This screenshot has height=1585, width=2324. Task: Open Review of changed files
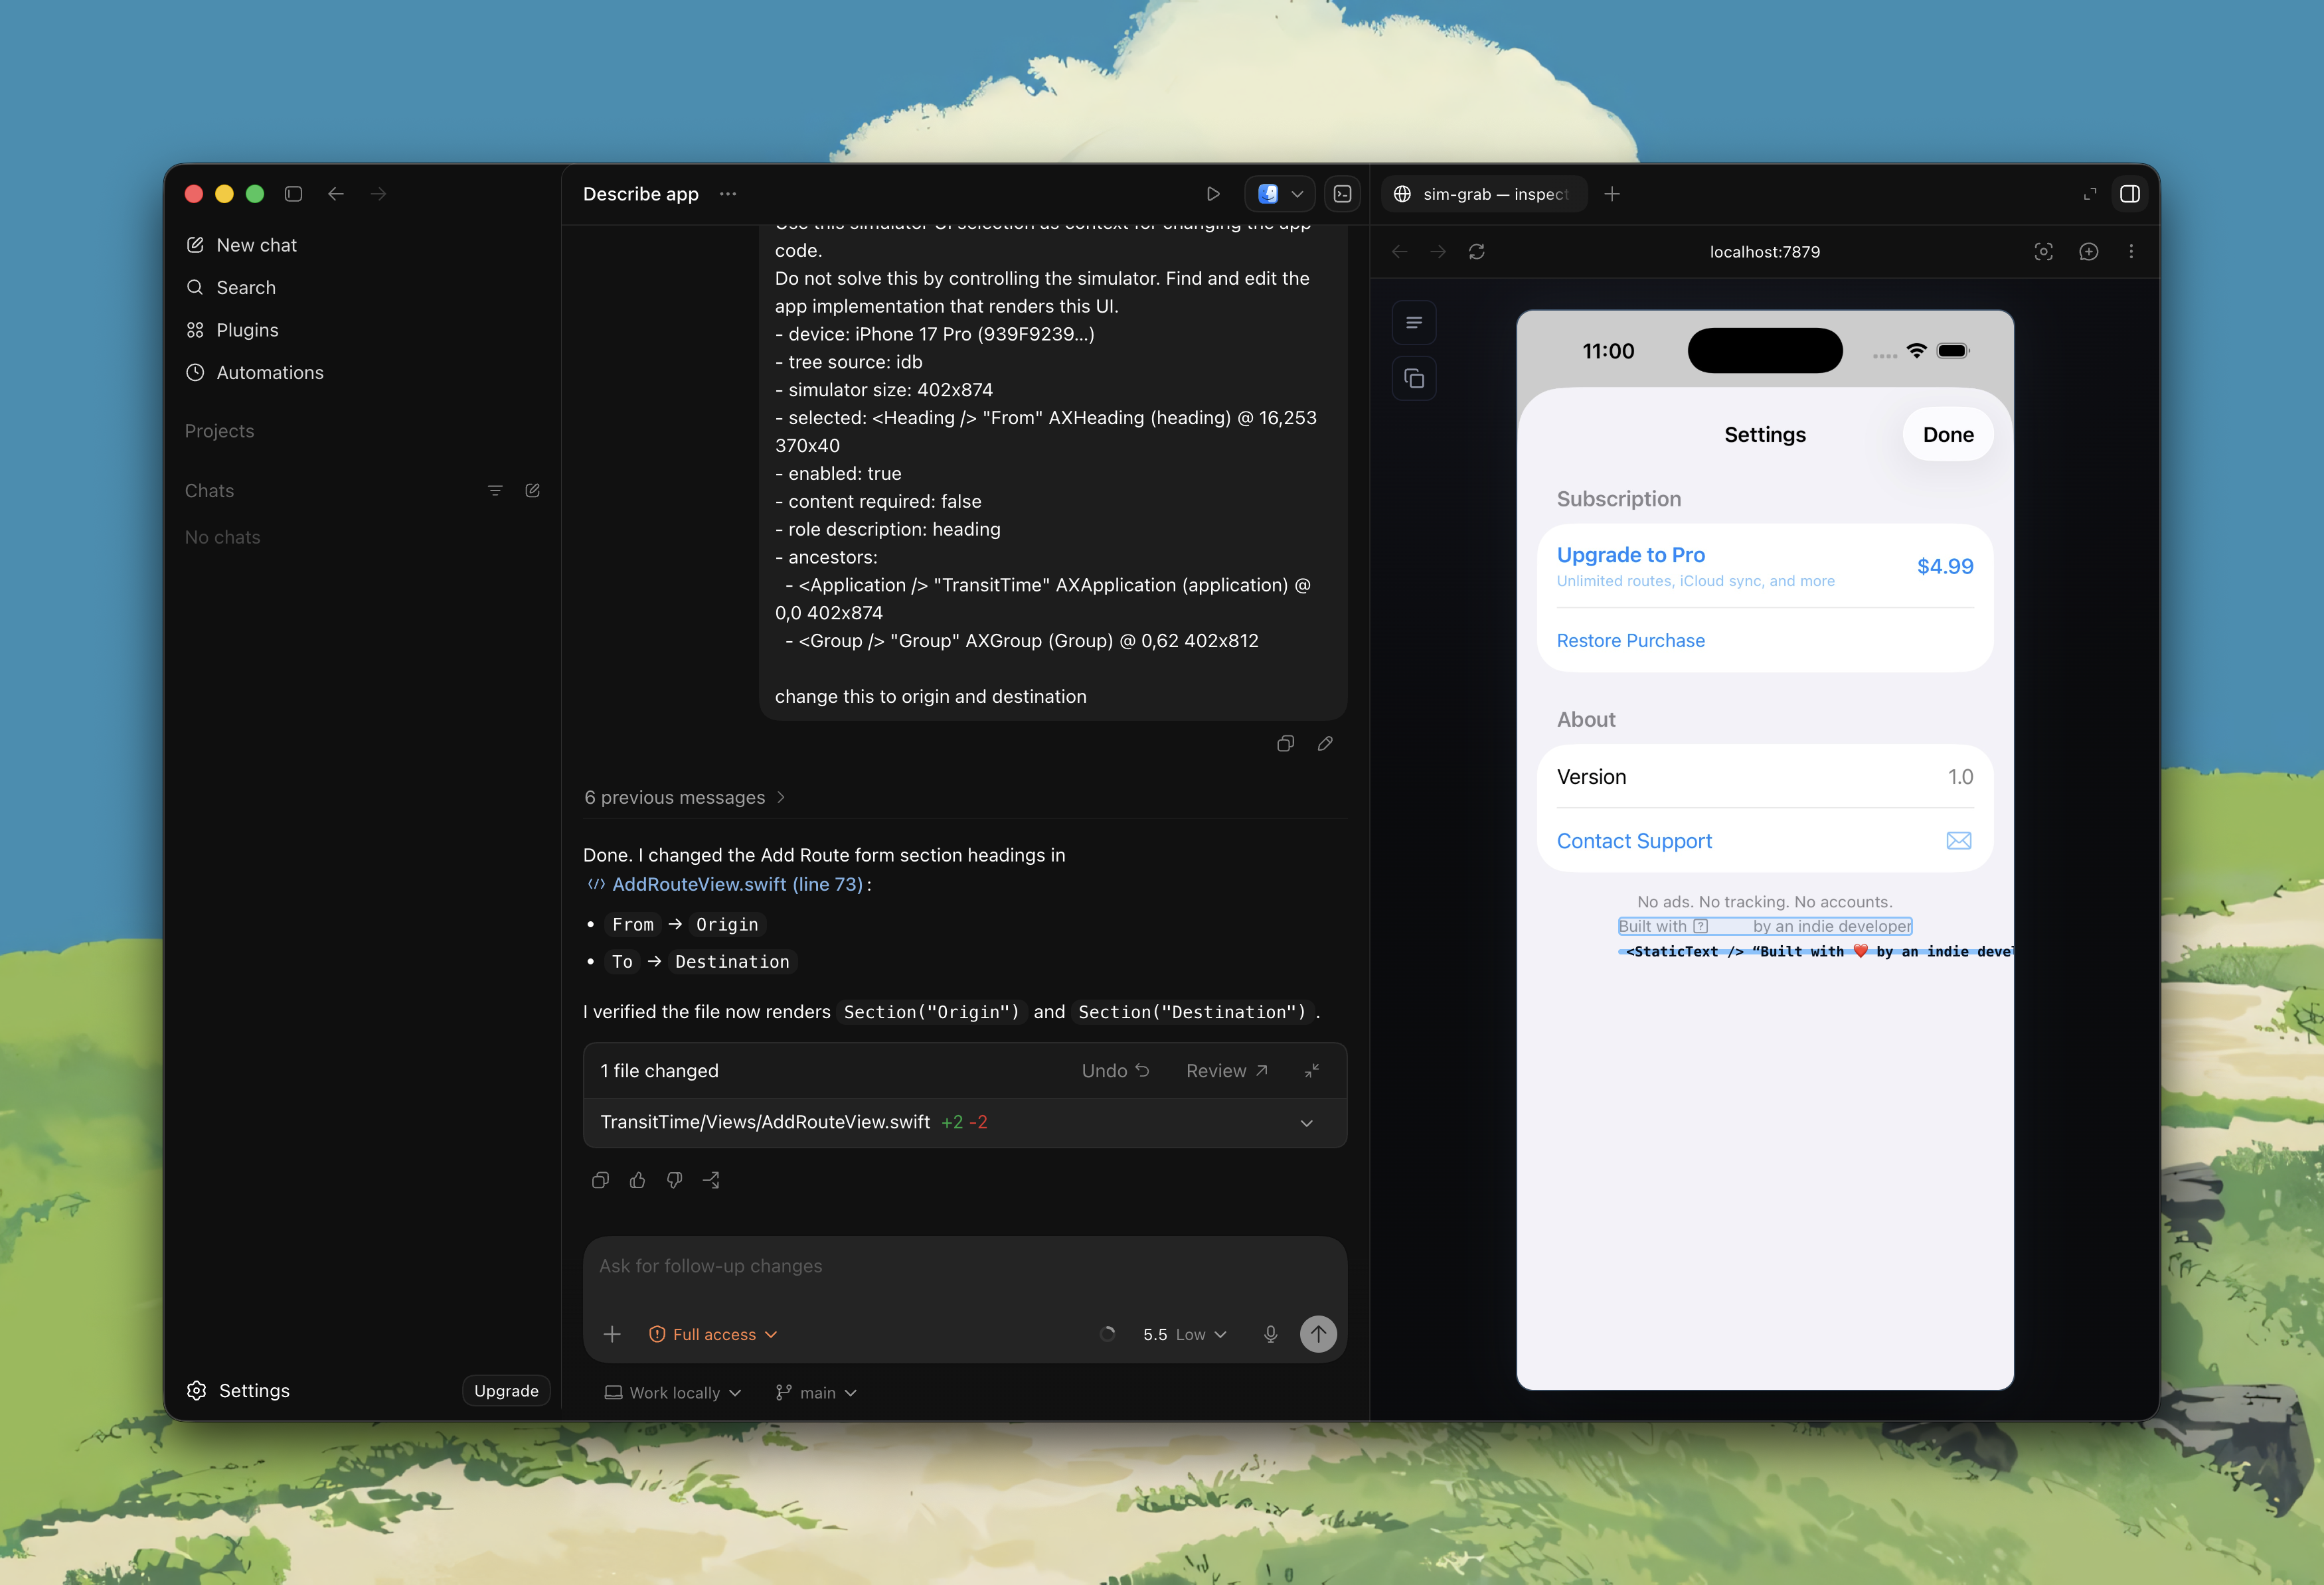(x=1227, y=1071)
